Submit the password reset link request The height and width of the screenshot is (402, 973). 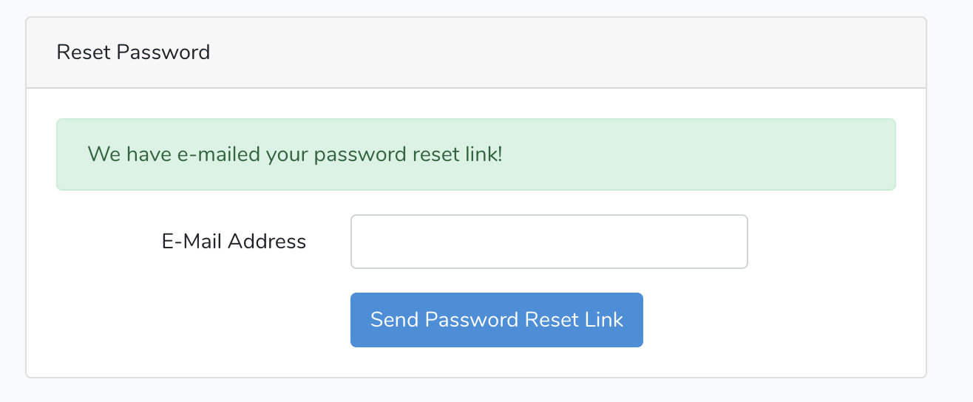pyautogui.click(x=496, y=320)
